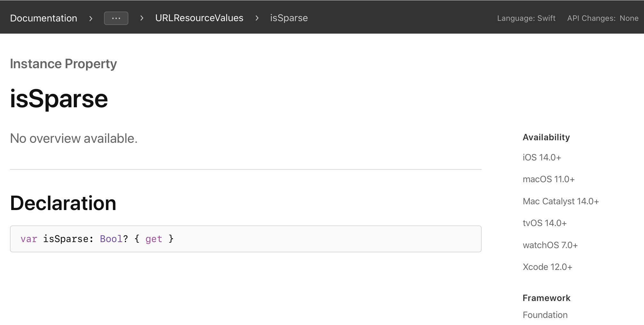
Task: Click the chevron right after Documentation
Action: pos(91,19)
